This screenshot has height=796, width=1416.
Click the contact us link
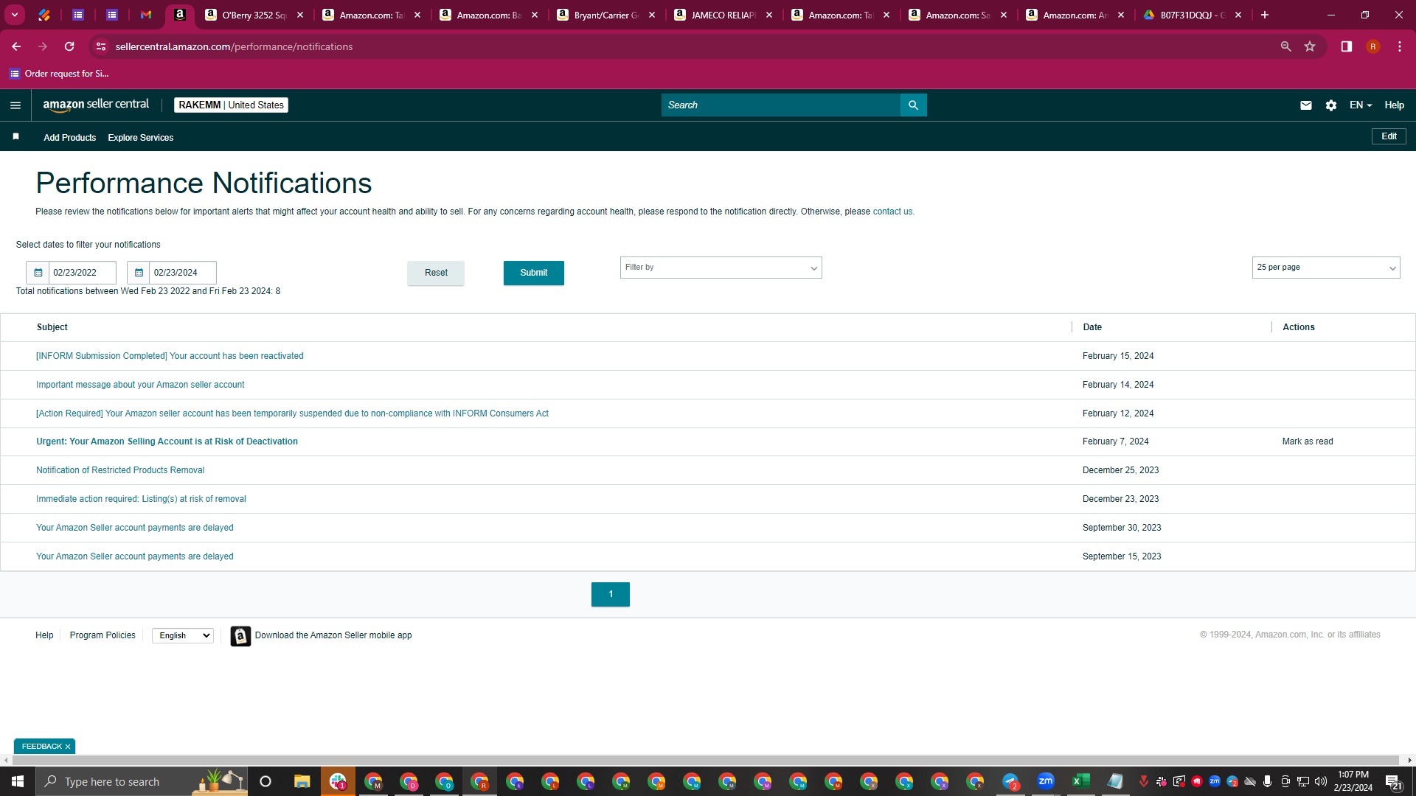(x=892, y=212)
